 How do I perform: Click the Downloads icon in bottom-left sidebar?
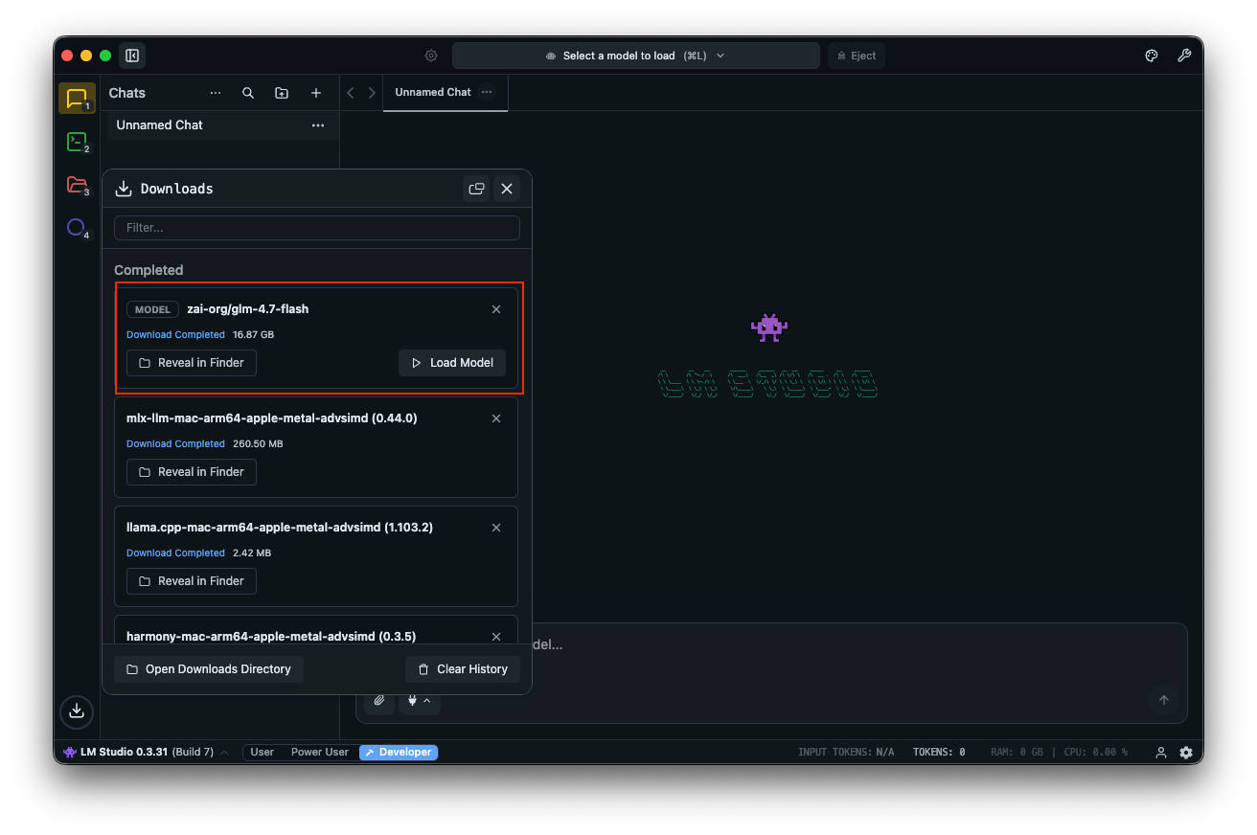(x=77, y=711)
